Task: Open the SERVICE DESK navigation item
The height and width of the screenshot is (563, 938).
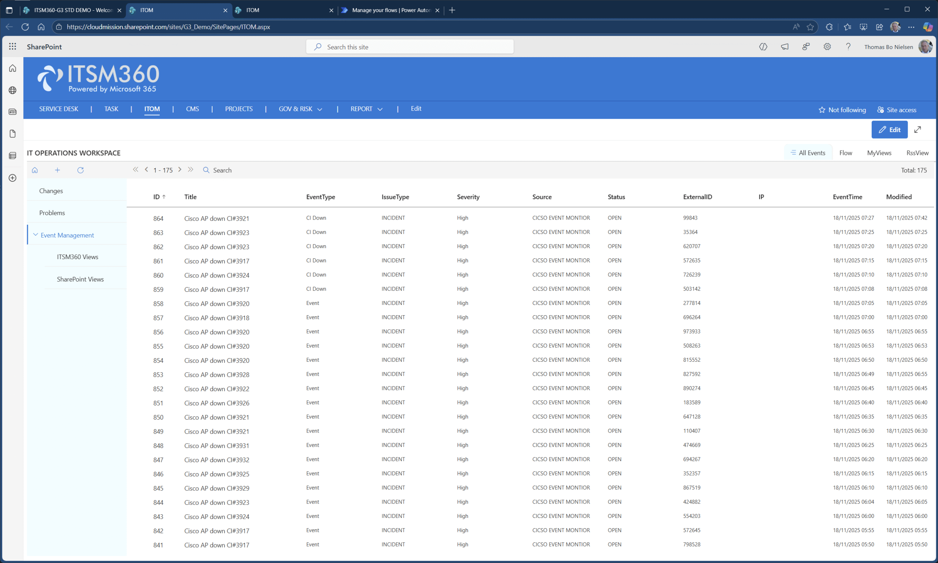Action: pos(58,109)
